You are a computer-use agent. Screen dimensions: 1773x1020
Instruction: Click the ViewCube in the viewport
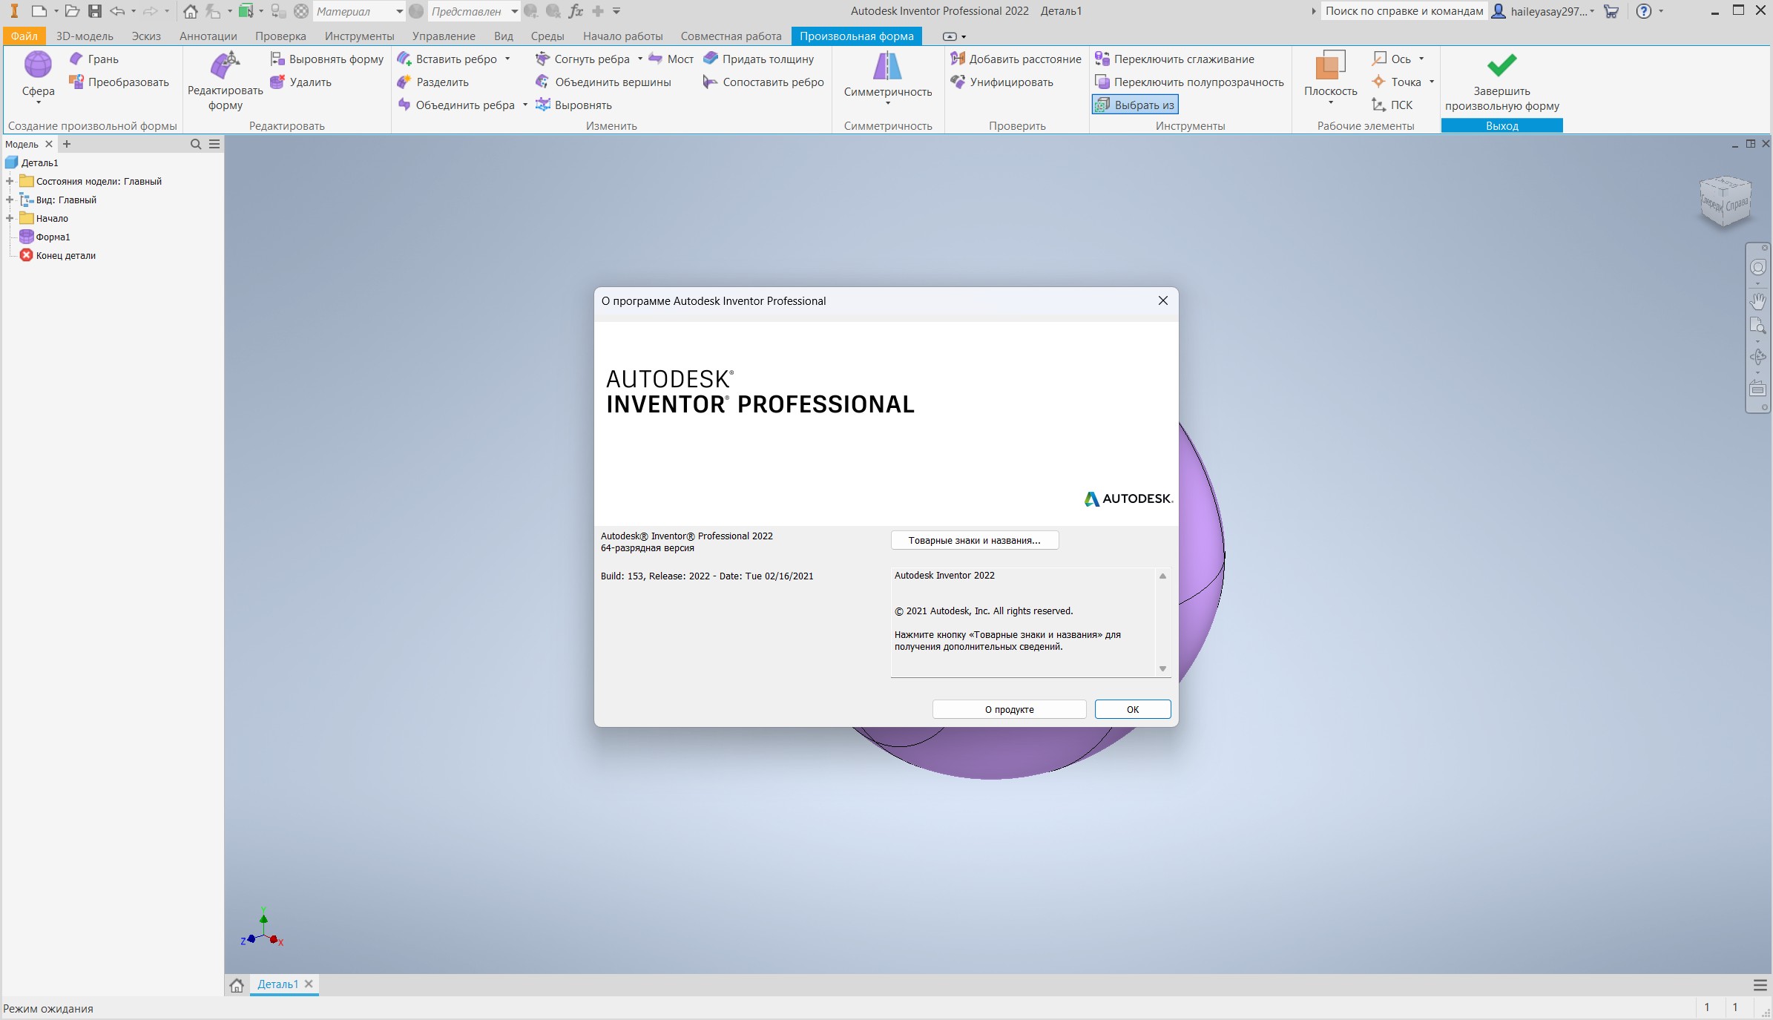click(x=1726, y=201)
